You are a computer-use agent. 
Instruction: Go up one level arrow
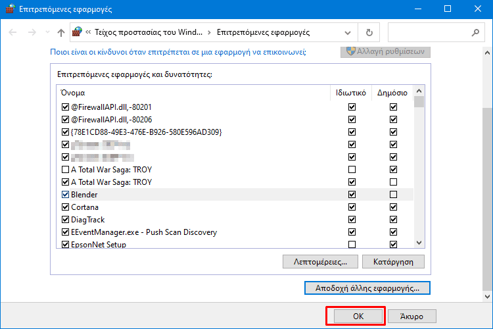coord(61,32)
